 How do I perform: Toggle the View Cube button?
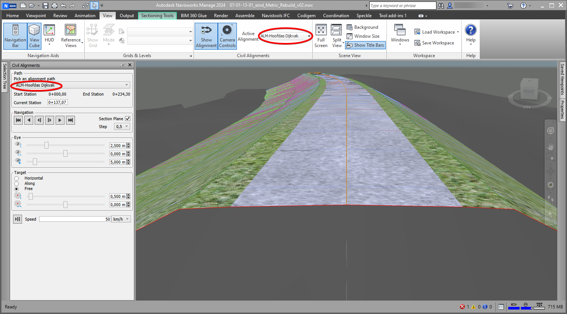pyautogui.click(x=34, y=36)
